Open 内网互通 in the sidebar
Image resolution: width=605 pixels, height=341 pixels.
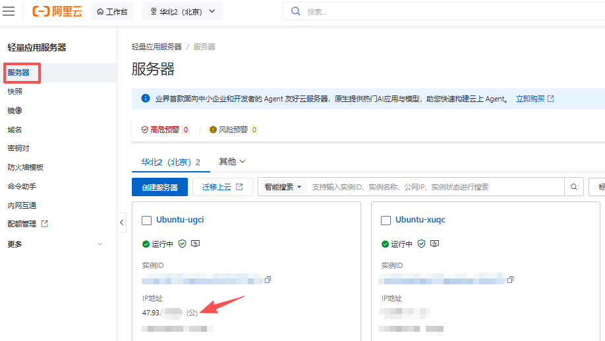click(22, 205)
